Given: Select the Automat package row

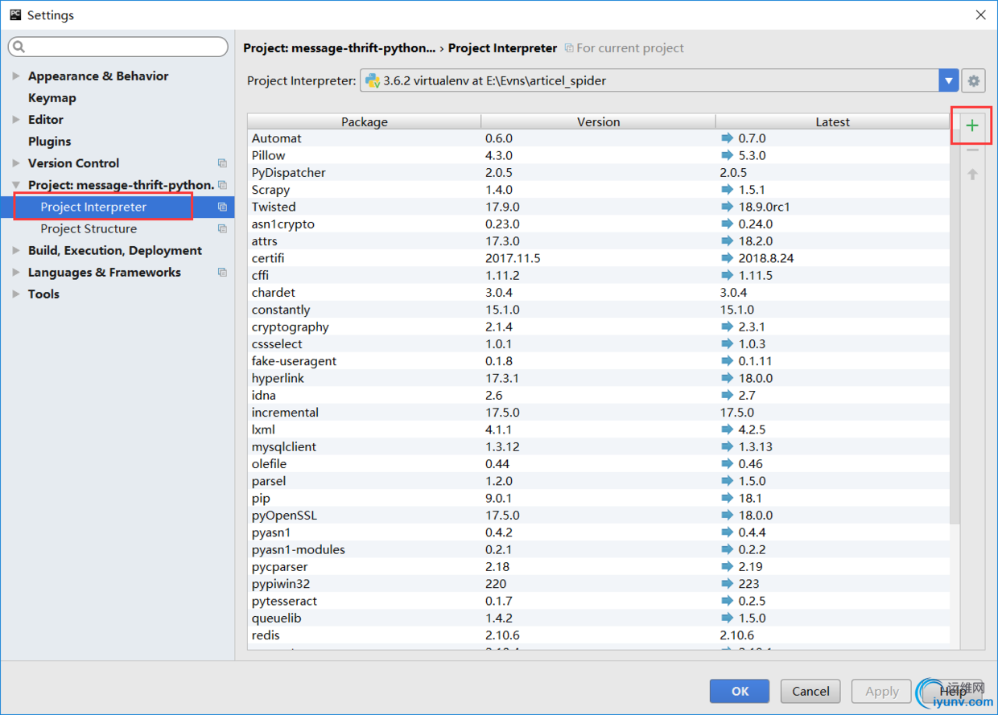Looking at the screenshot, I should click(599, 138).
